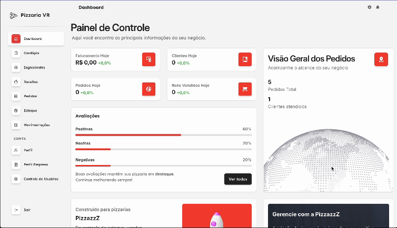Viewport: 397px width, 228px height.
Task: Click the Estoque sidebar icon
Action: tap(16, 111)
